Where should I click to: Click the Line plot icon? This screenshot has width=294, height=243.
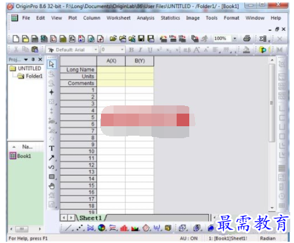click(x=68, y=228)
